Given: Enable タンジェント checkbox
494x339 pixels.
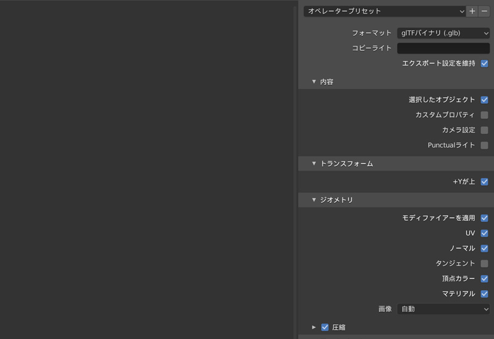Looking at the screenshot, I should click(484, 264).
